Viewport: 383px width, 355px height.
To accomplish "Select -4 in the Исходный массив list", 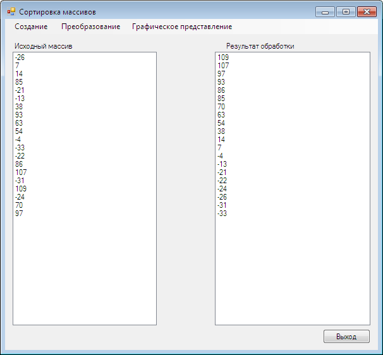I will pos(85,140).
